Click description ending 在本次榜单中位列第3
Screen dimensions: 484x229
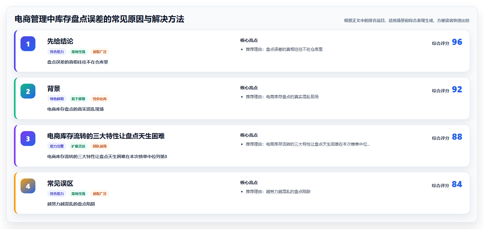[x=107, y=156]
